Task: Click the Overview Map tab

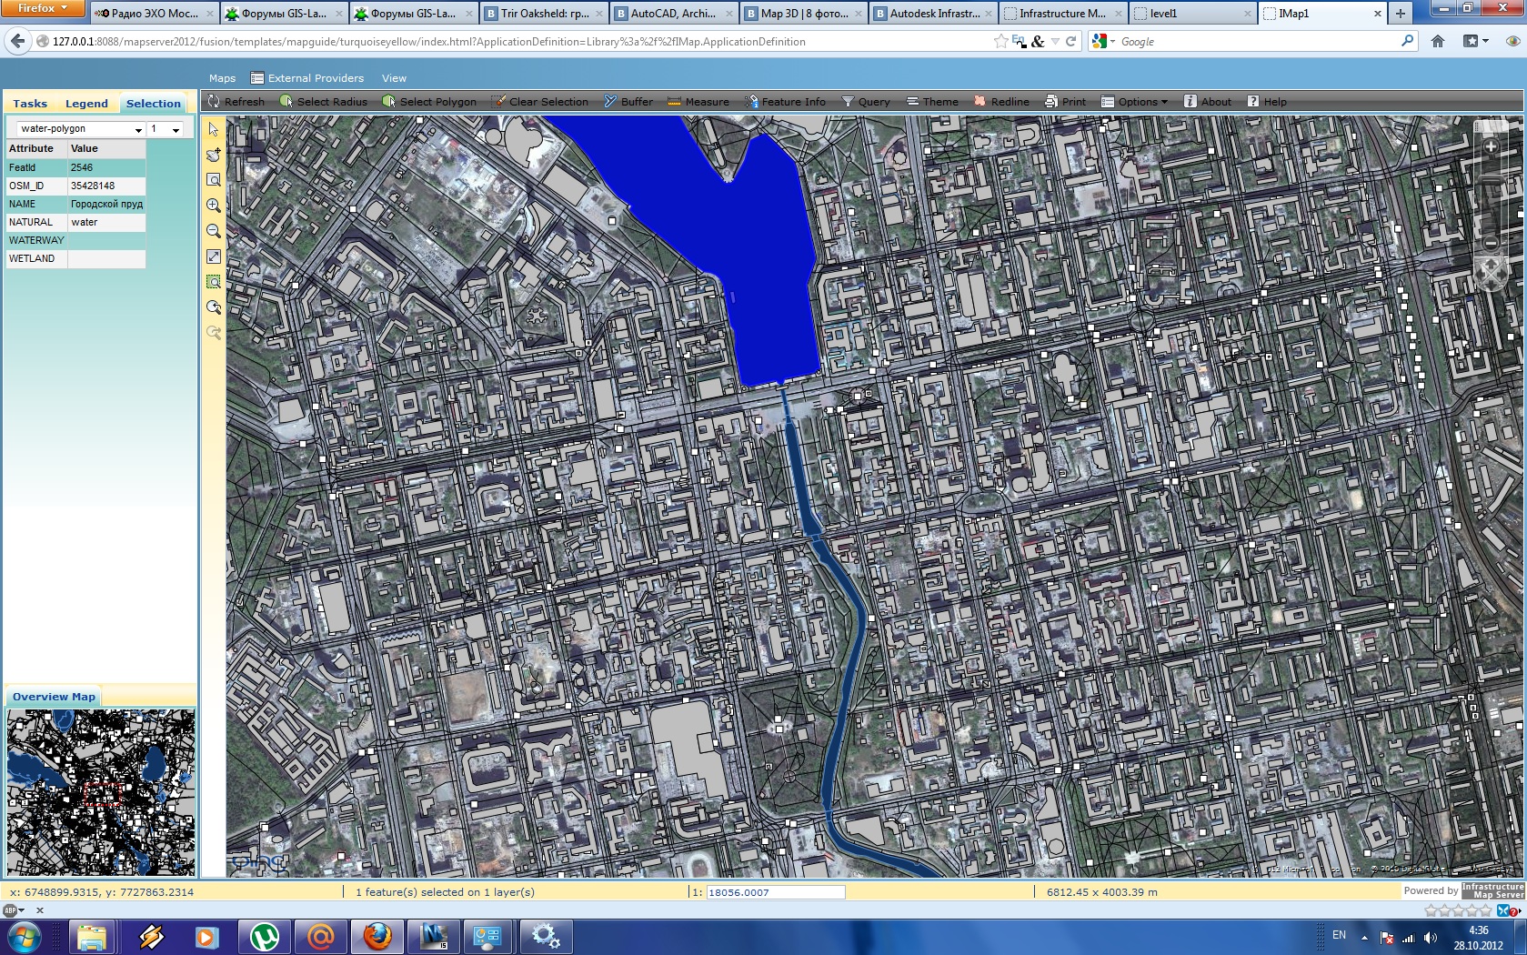Action: pos(54,697)
